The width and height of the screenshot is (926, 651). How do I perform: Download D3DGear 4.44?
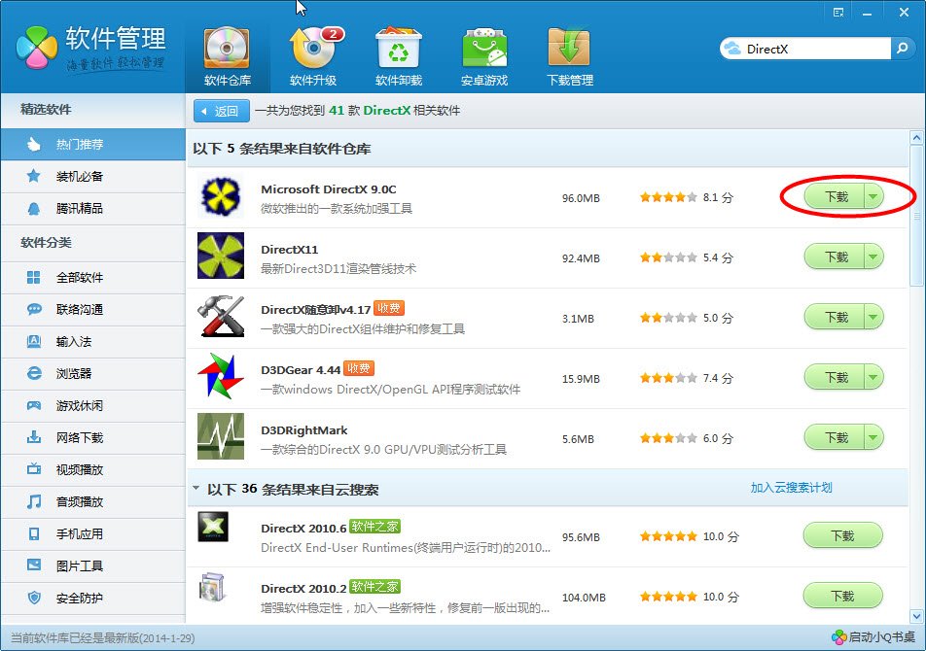click(835, 377)
